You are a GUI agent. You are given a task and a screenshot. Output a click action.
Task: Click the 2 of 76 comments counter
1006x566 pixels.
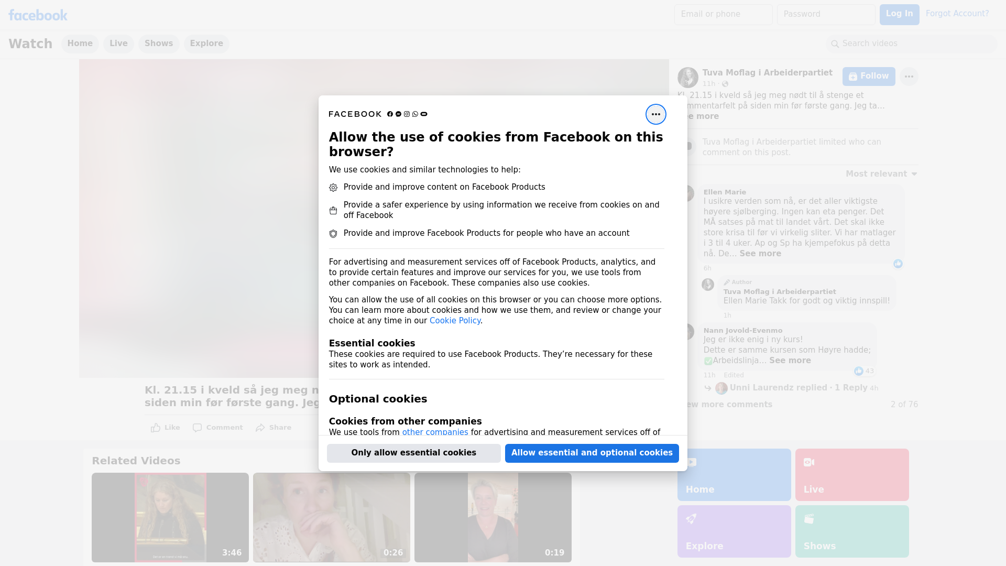(x=904, y=405)
